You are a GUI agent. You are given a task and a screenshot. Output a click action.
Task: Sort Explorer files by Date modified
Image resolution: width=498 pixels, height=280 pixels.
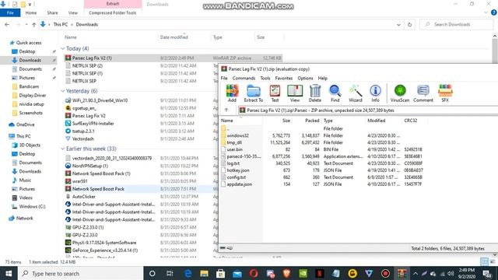click(174, 37)
